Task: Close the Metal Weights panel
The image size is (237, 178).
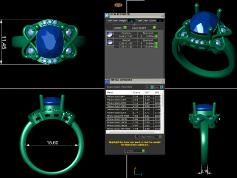Action: click(162, 81)
